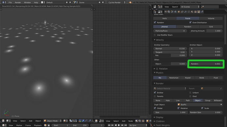This screenshot has height=127, width=227.
Task: Select texture nodes checker icon in node editor
Action: click(x=143, y=121)
